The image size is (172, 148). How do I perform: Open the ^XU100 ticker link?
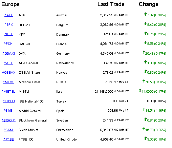click(x=9, y=101)
